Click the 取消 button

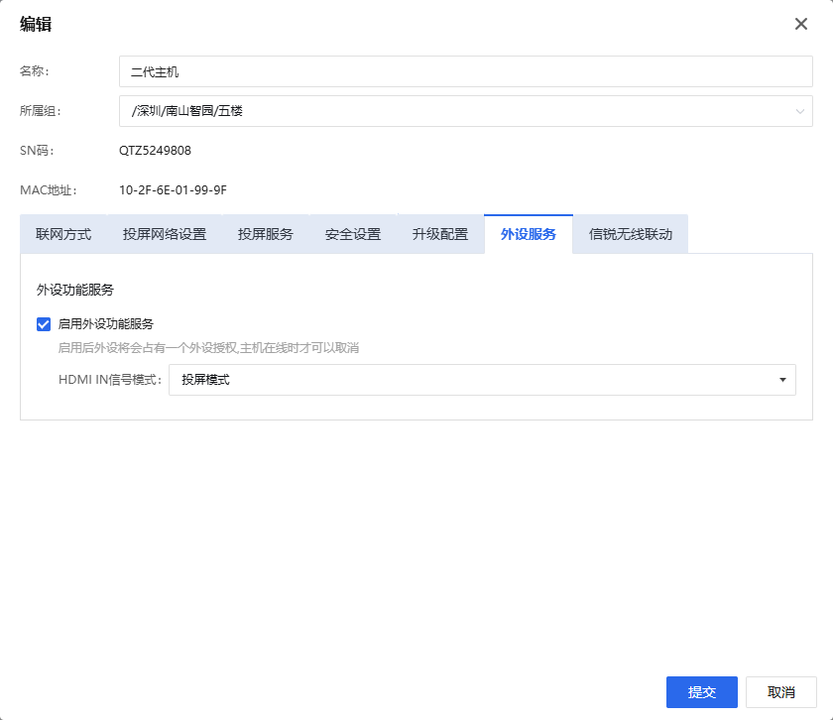781,692
